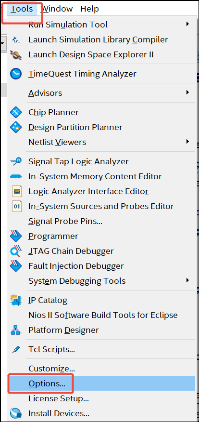Click the Signal Tap Logic Analyzer icon
This screenshot has height=422, width=199.
[x=16, y=161]
